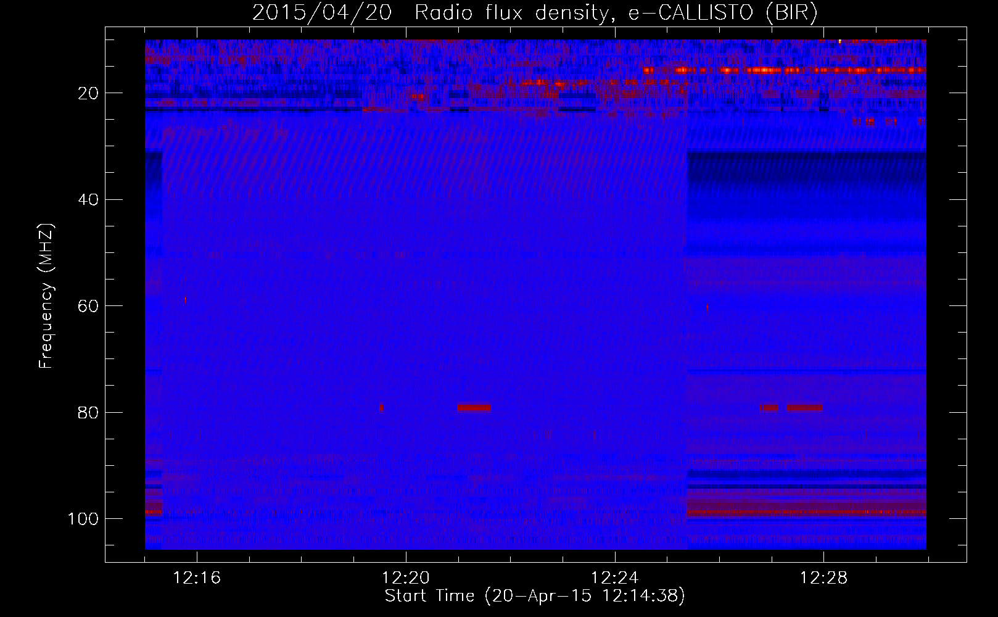The image size is (998, 617).
Task: Click the y-axis tick label 20
Action: [x=89, y=93]
